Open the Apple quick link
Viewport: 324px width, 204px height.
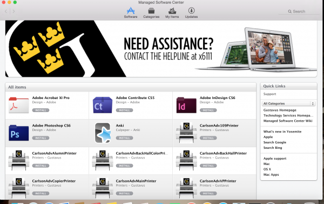click(x=268, y=137)
